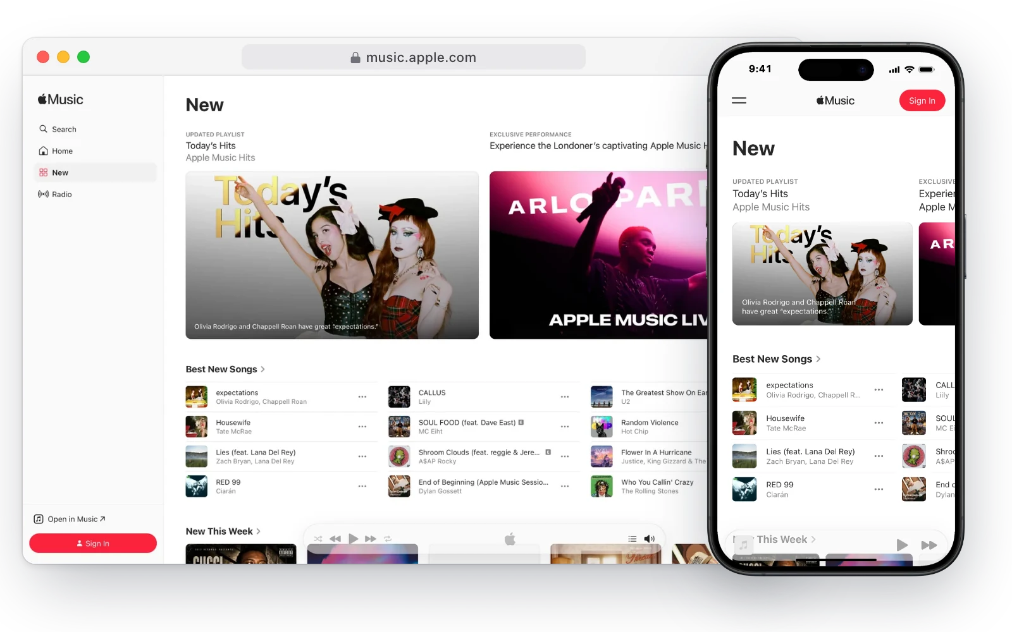Open more options for Lies (feat. Lana Del Rey) in the browser

pyautogui.click(x=362, y=456)
